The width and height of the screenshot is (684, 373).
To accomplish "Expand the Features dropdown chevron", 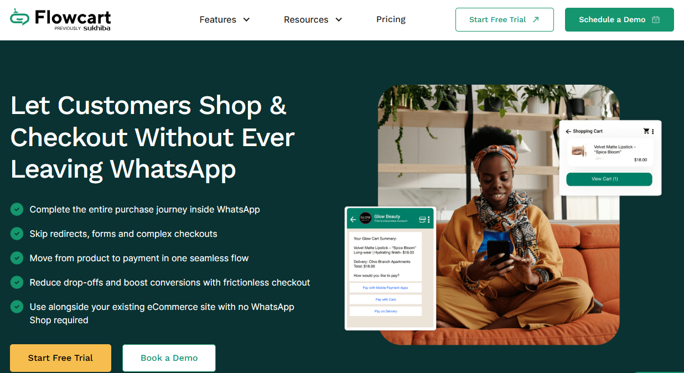I will tap(246, 20).
